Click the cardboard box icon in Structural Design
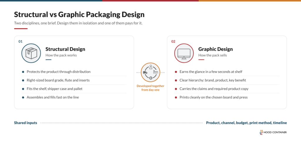The height and width of the screenshot is (142, 301). click(31, 53)
